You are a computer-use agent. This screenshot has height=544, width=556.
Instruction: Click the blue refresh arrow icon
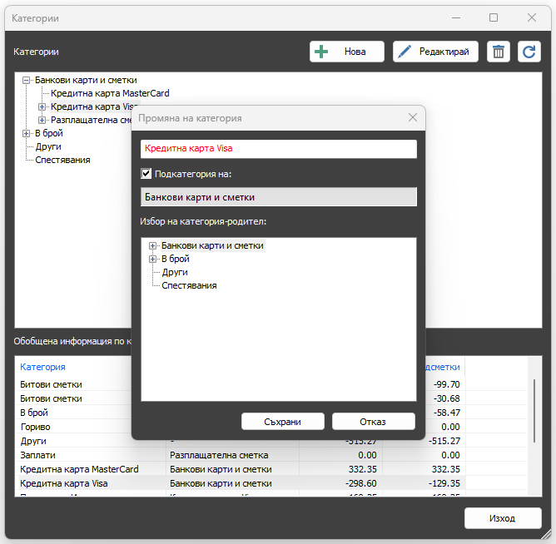click(x=529, y=52)
